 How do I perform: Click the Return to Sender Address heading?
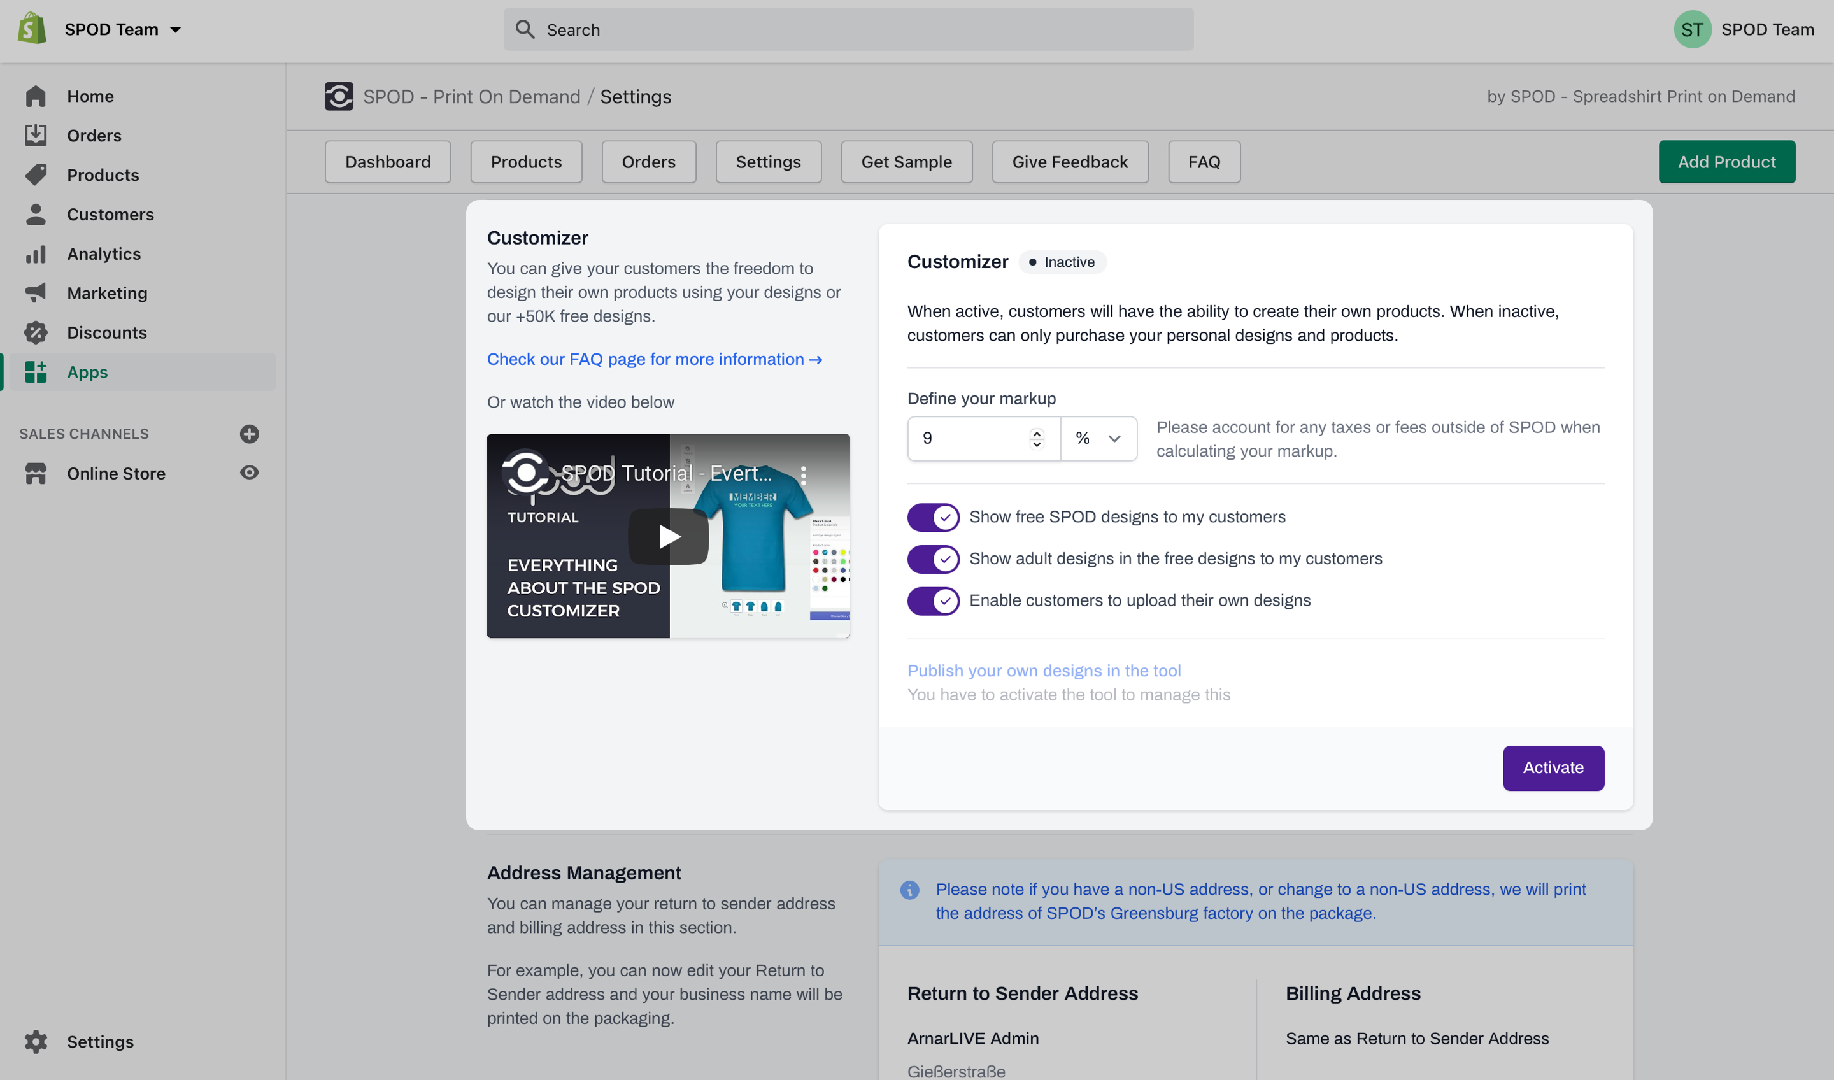pos(1023,993)
